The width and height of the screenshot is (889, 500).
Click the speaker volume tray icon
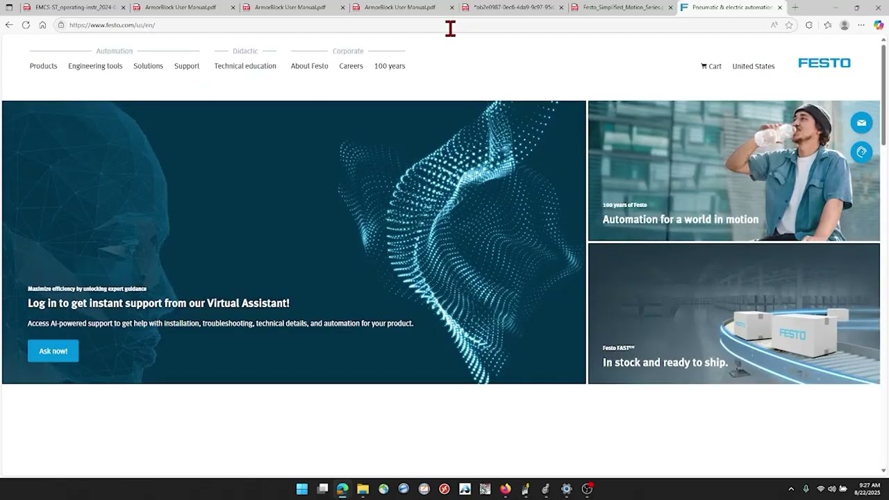click(832, 489)
